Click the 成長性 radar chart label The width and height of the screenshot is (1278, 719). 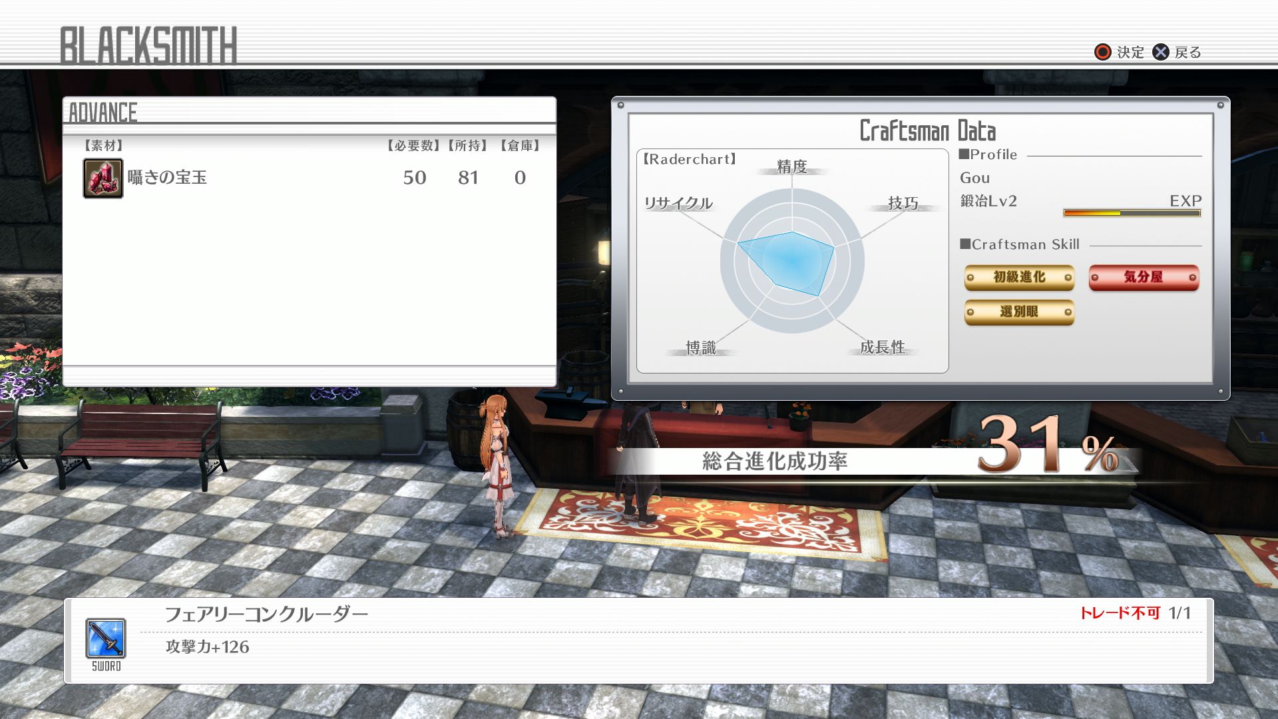882,347
